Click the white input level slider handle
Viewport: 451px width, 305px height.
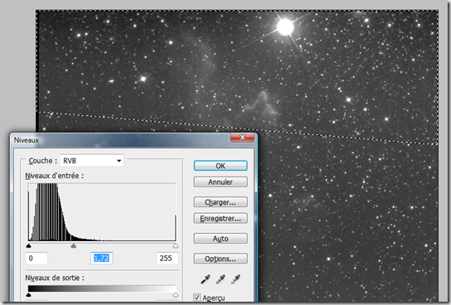(x=176, y=246)
